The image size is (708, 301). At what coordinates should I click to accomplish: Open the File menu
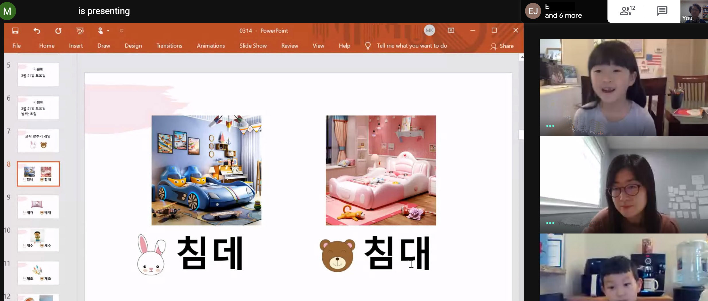[x=16, y=46]
